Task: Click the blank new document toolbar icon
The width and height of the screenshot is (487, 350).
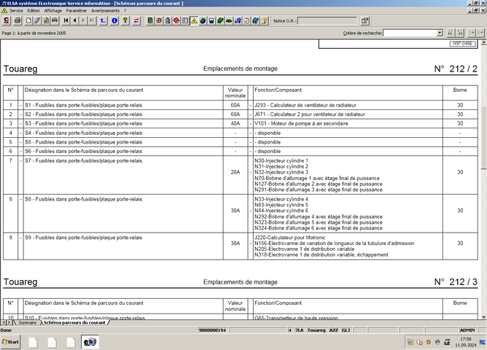Action: [x=28, y=21]
